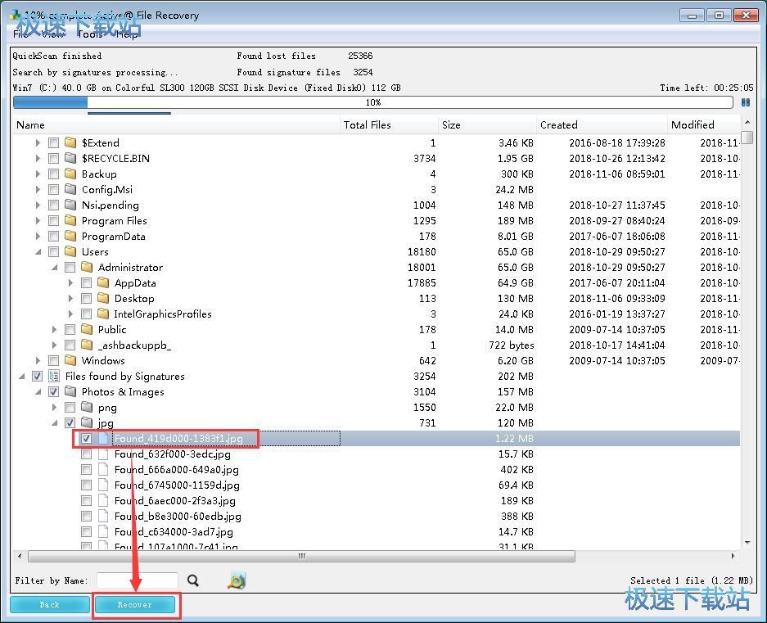Click the scan progress bar
The image size is (767, 623).
pos(372,102)
